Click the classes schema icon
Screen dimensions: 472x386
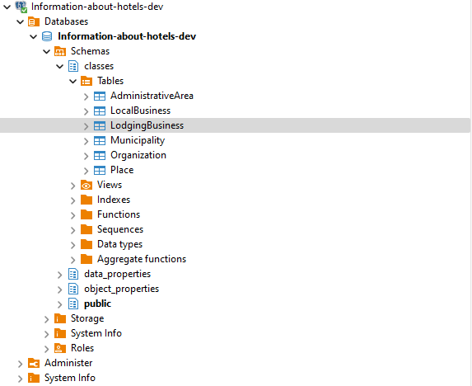coord(73,66)
